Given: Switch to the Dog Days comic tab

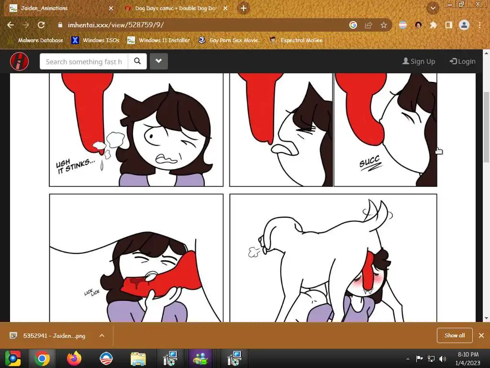Looking at the screenshot, I should pos(176,8).
